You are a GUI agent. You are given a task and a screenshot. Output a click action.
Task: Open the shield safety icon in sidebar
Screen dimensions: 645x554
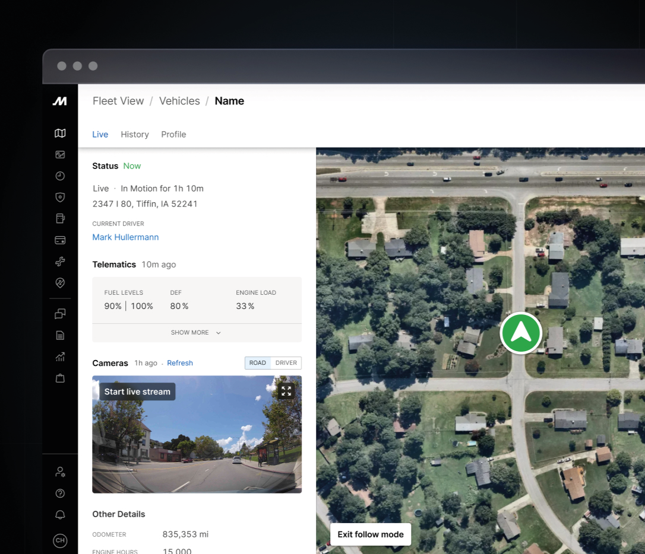pyautogui.click(x=60, y=198)
